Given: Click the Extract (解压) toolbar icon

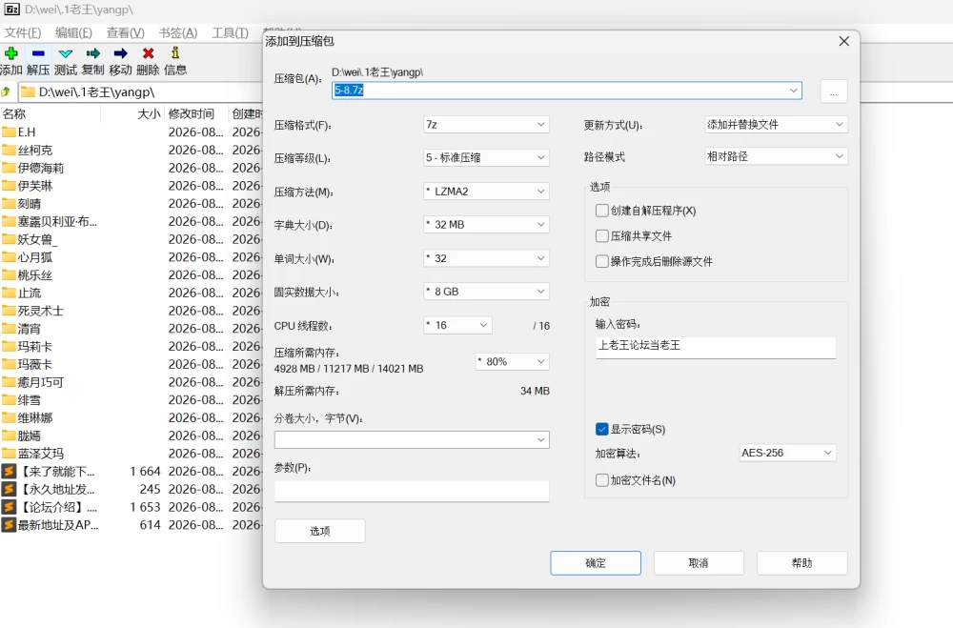Looking at the screenshot, I should coord(38,53).
